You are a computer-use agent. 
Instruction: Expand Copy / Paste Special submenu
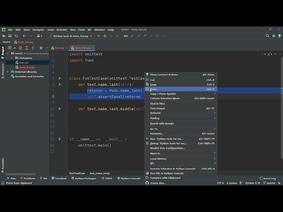point(181,94)
